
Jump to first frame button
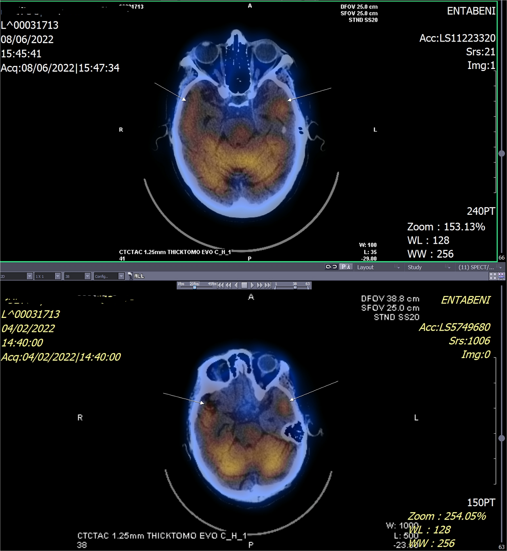click(221, 285)
